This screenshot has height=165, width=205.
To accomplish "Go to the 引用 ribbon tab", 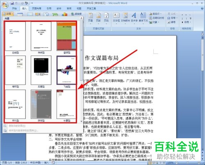I will (49, 9).
